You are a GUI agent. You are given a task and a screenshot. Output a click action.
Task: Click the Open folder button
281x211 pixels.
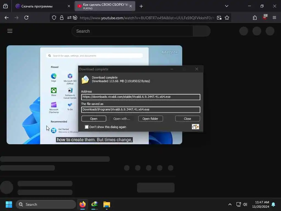coord(150,119)
